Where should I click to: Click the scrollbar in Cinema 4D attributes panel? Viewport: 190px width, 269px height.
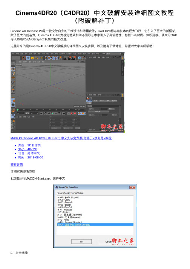[x=120, y=112]
